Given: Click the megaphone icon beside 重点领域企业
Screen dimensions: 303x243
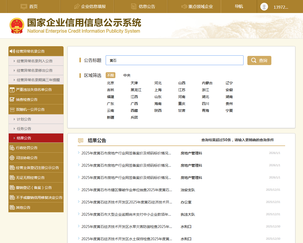Looking at the screenshot, I should [x=184, y=6].
